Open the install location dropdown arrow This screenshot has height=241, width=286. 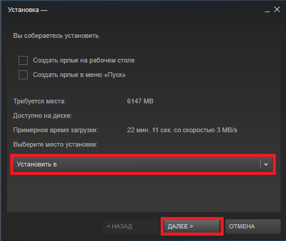(266, 165)
